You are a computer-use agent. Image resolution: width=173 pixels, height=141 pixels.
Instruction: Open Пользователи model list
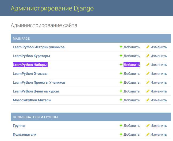click(x=25, y=135)
